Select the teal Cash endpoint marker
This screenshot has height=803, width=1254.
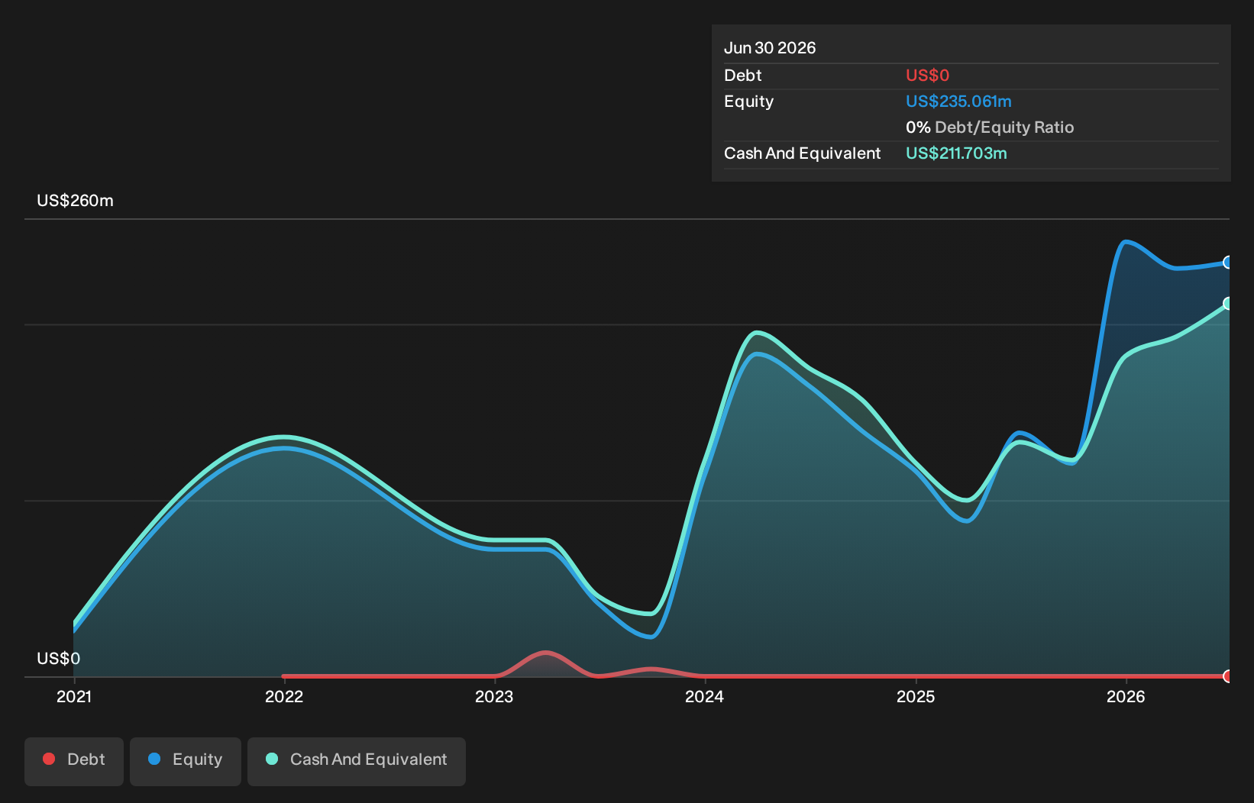[x=1228, y=304]
